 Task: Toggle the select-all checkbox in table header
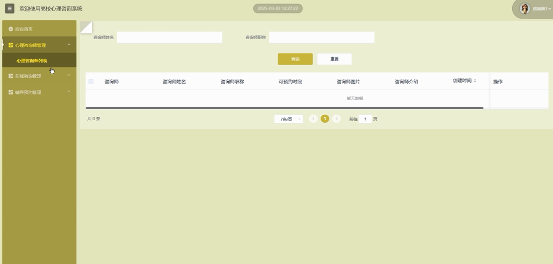click(91, 81)
